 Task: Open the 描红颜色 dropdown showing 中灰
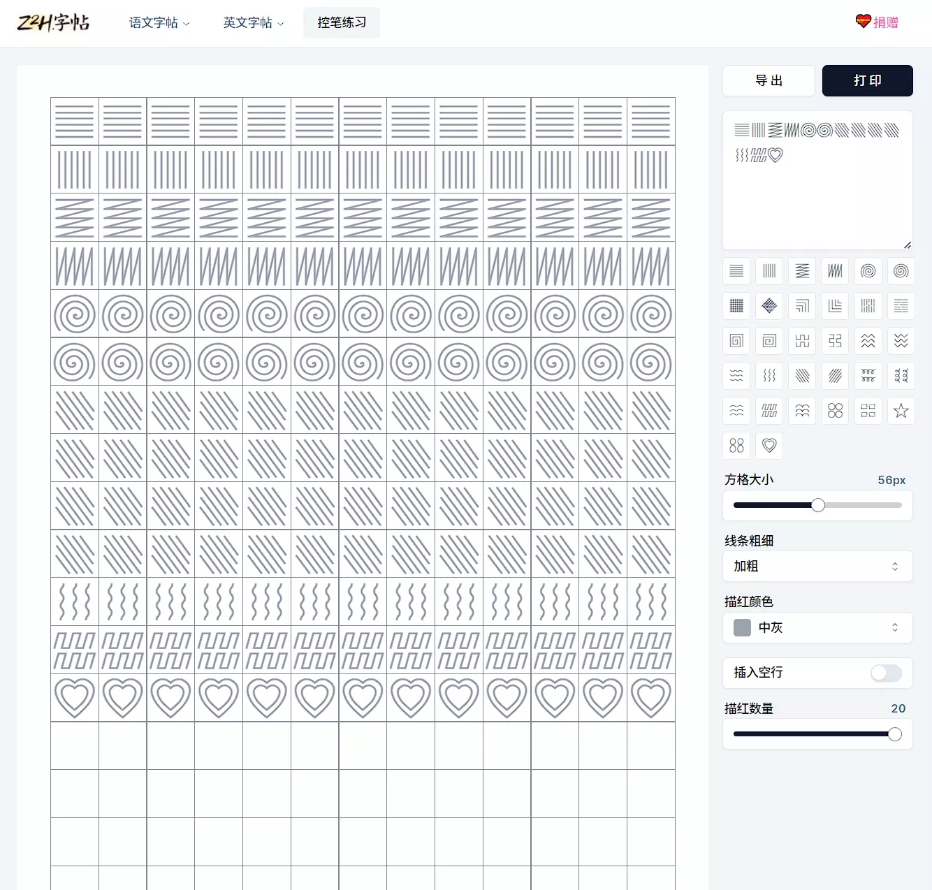coord(817,627)
